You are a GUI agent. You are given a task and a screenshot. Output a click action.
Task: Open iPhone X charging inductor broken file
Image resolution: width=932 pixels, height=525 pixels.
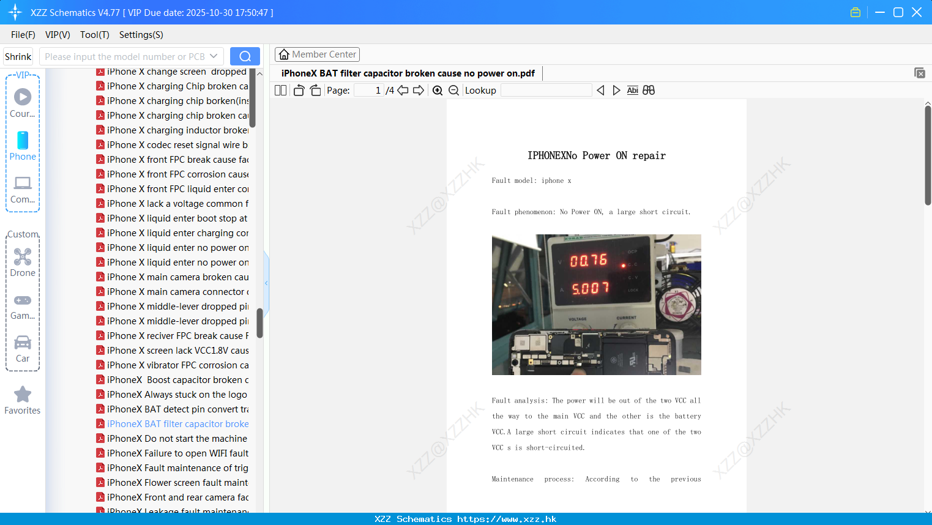point(172,130)
